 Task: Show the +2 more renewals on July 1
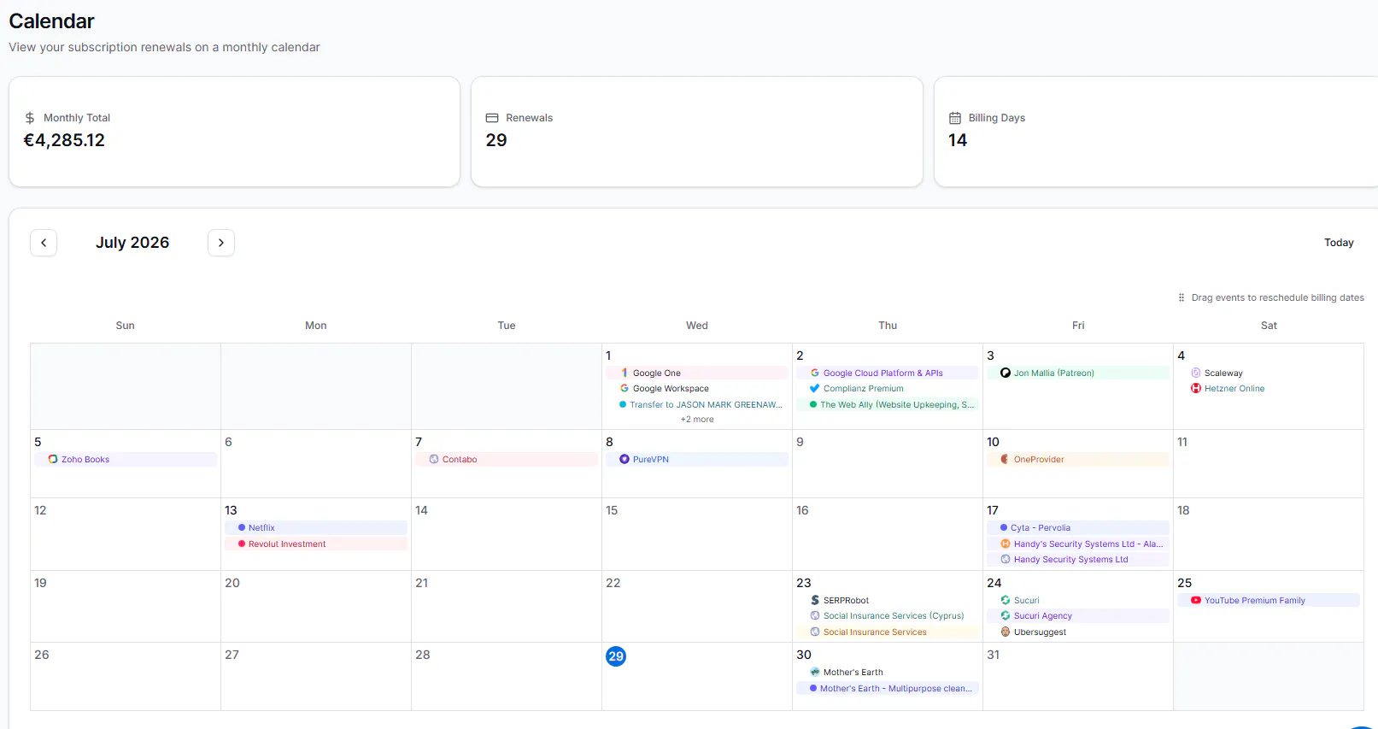coord(697,420)
